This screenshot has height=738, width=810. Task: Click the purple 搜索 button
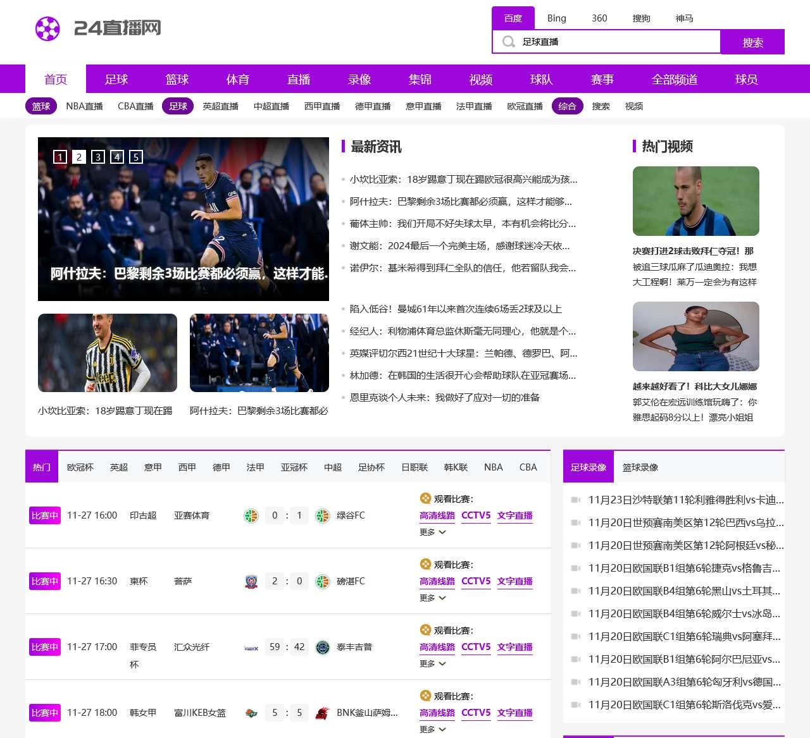tap(752, 42)
